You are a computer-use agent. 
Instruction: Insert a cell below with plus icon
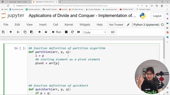(x=11, y=32)
